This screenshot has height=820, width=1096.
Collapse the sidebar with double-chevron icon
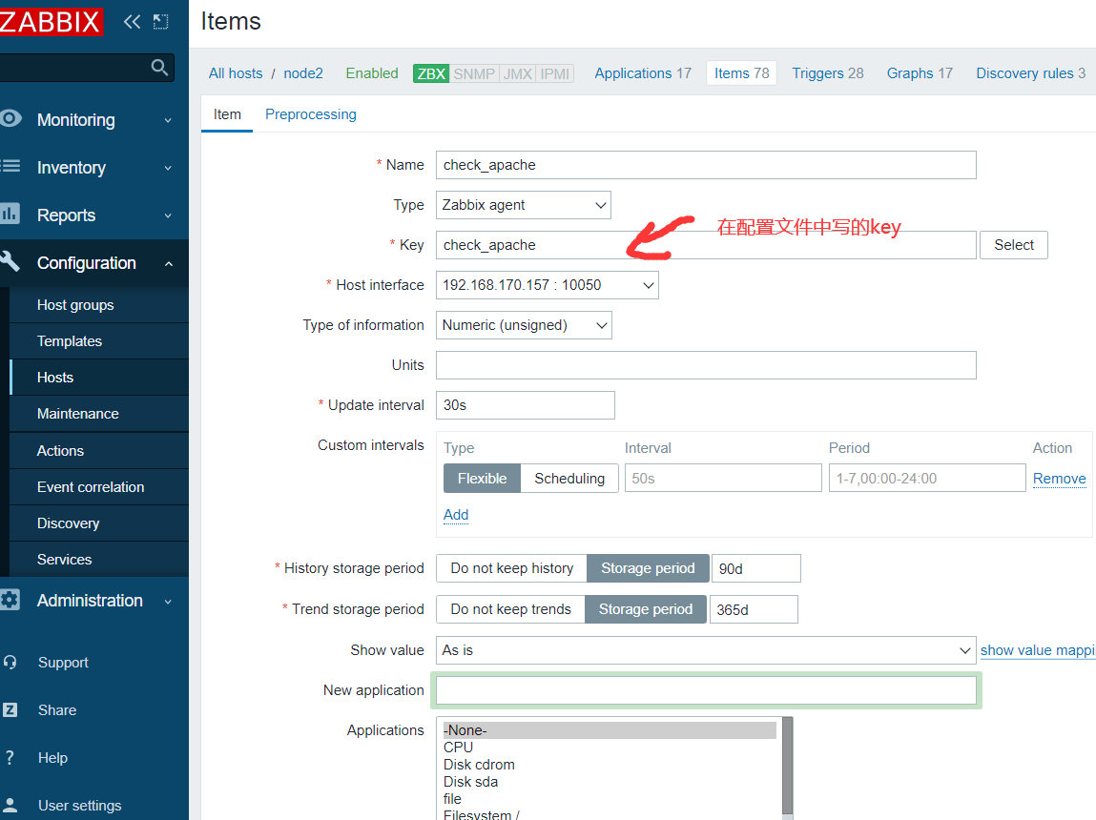point(132,22)
